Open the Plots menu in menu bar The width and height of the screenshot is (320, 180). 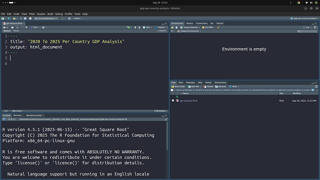[32, 14]
